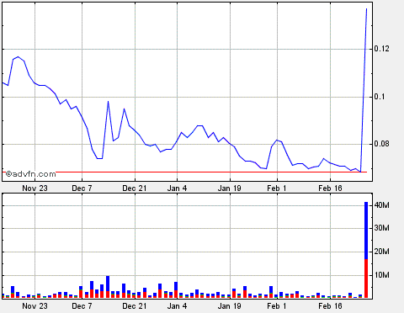Click the 0.1 price axis label
This screenshot has height=313, width=404.
[x=380, y=97]
